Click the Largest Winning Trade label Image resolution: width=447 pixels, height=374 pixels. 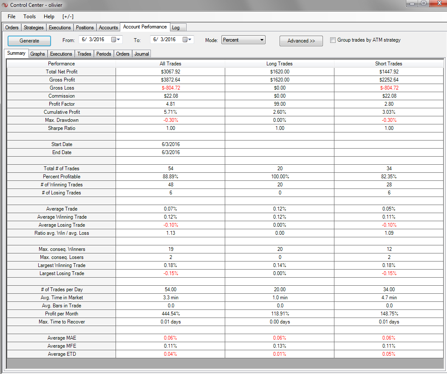tap(62, 265)
